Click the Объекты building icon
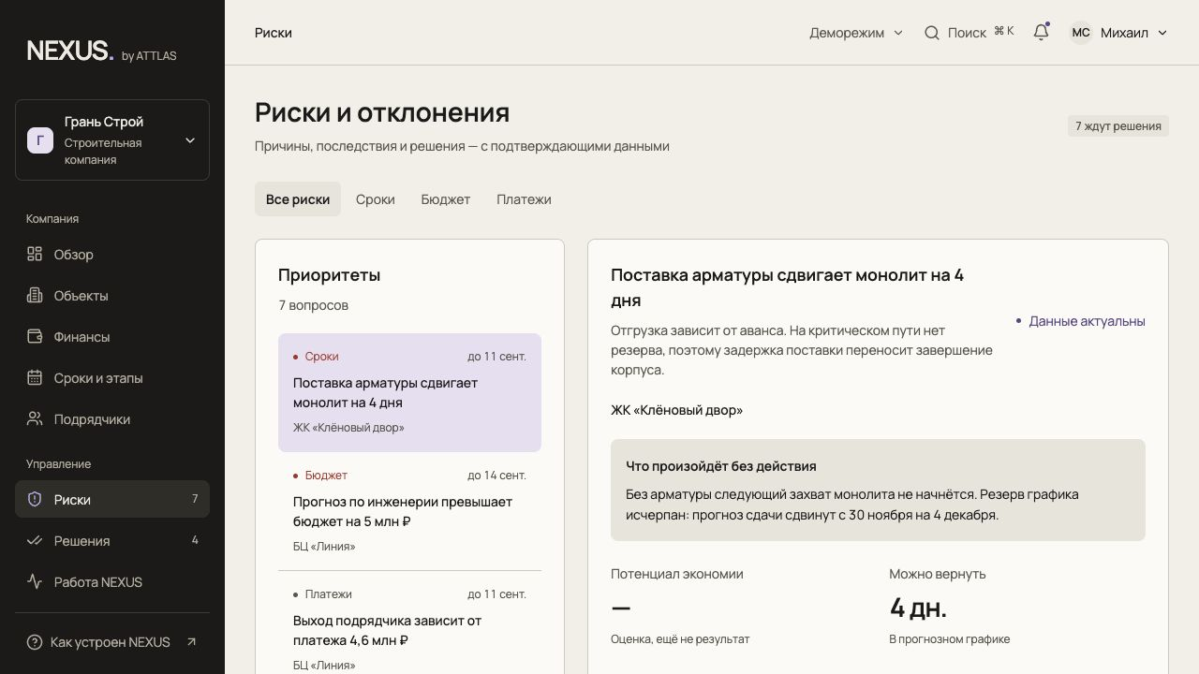This screenshot has height=674, width=1199. (x=35, y=295)
